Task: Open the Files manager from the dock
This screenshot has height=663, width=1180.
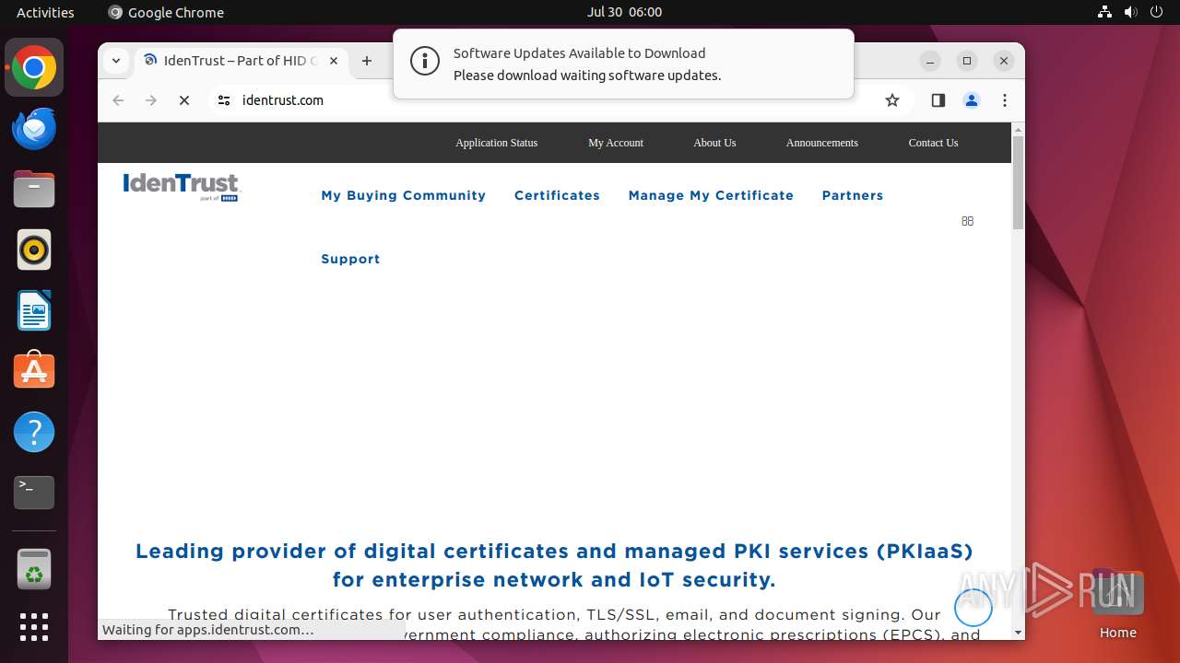Action: point(34,190)
